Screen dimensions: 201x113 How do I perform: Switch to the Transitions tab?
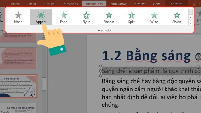point(70,4)
